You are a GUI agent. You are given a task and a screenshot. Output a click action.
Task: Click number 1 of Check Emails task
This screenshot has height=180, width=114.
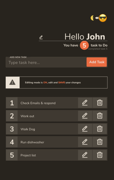(x=12, y=103)
